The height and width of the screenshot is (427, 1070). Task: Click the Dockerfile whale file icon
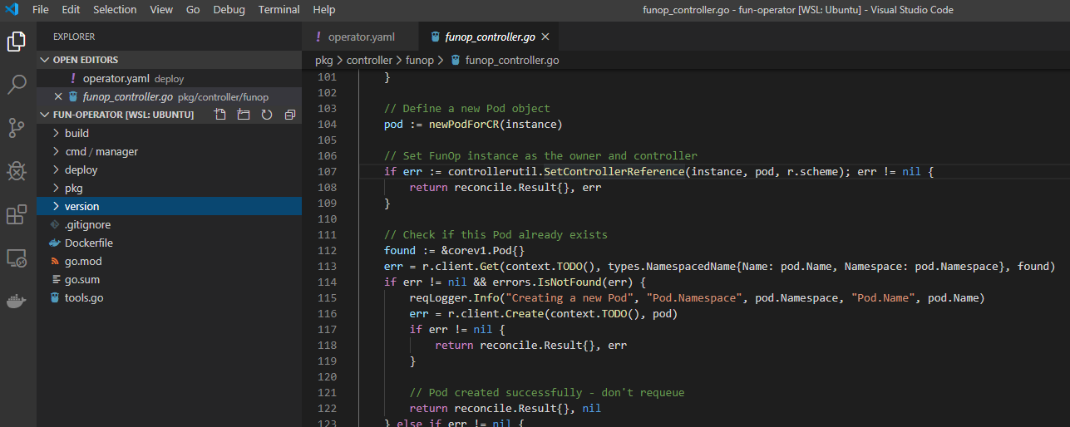pos(56,243)
